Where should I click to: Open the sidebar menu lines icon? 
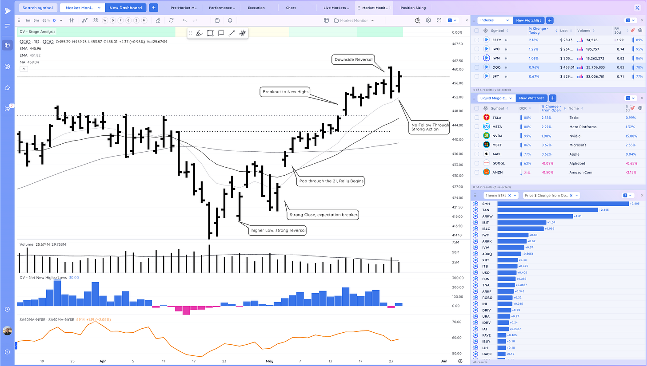point(7,26)
